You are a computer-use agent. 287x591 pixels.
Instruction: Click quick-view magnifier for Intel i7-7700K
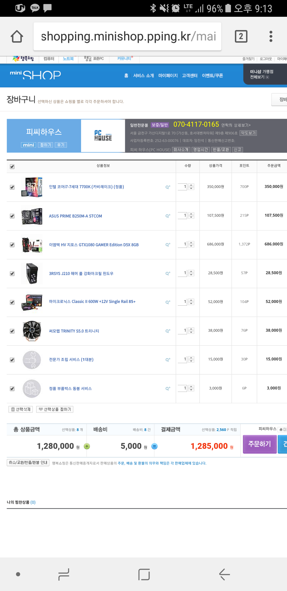(x=168, y=187)
